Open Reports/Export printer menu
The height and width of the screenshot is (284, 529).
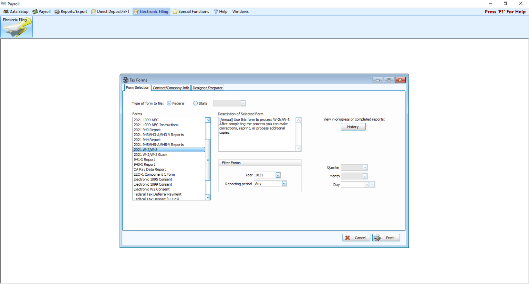[71, 12]
